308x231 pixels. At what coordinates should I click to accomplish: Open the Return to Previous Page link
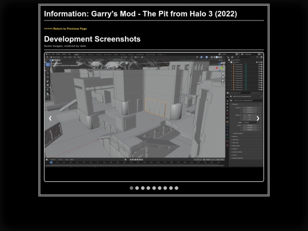(66, 29)
